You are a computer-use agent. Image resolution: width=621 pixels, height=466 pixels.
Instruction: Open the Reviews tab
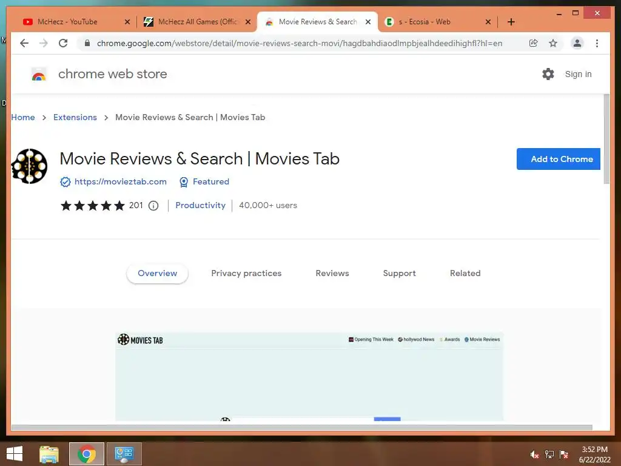click(332, 274)
